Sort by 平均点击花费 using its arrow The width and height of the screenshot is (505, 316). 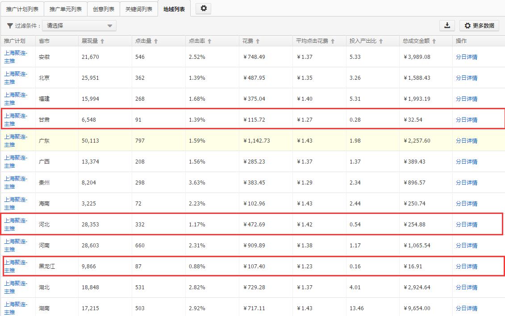tap(333, 41)
